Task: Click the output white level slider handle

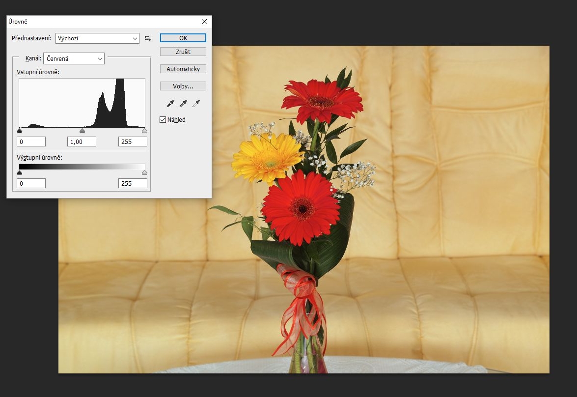Action: 144,173
